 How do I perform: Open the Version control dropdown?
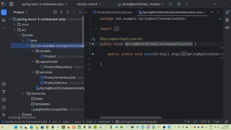[x=89, y=4]
